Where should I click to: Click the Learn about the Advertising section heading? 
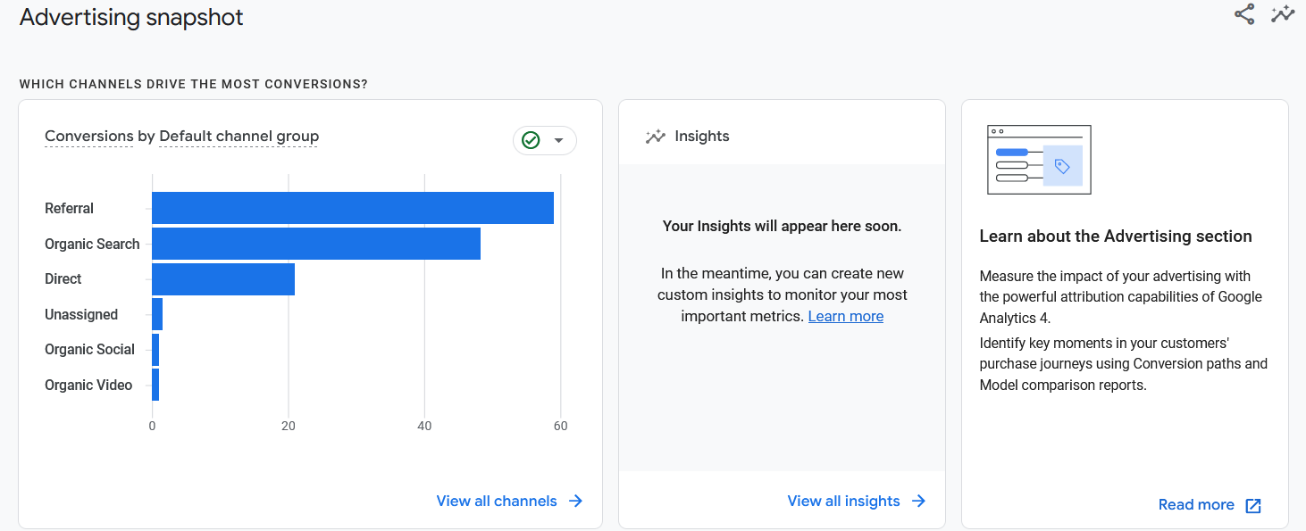pyautogui.click(x=1116, y=236)
